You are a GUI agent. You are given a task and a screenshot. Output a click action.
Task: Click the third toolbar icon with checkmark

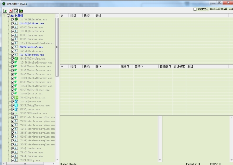[16, 11]
